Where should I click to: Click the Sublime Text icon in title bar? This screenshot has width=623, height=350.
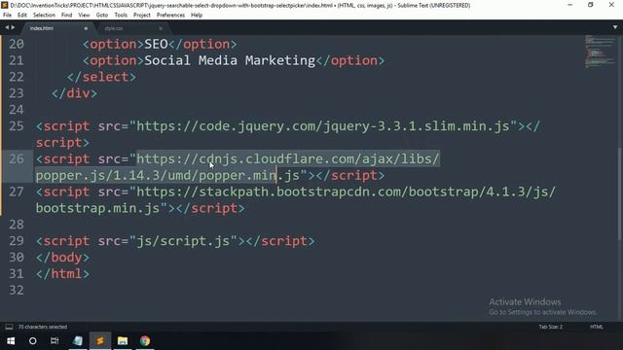pos(5,5)
